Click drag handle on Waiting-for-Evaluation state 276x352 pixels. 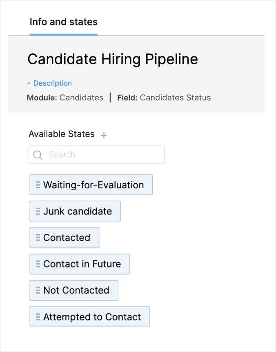(38, 185)
